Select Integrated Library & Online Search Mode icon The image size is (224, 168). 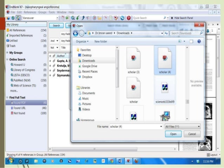pos(18,18)
